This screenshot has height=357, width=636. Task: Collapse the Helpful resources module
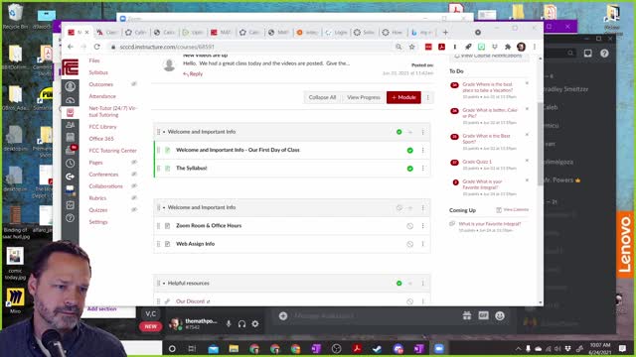pyautogui.click(x=164, y=284)
